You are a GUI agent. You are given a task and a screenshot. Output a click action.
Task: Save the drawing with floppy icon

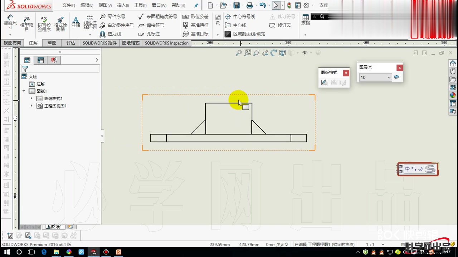pos(236,5)
